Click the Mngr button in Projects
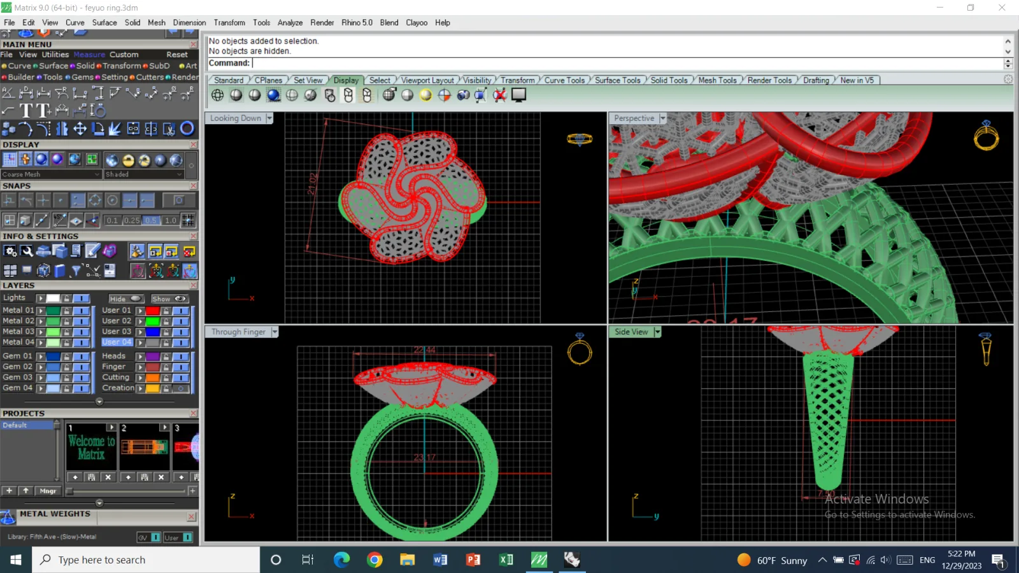This screenshot has width=1019, height=573. click(48, 491)
